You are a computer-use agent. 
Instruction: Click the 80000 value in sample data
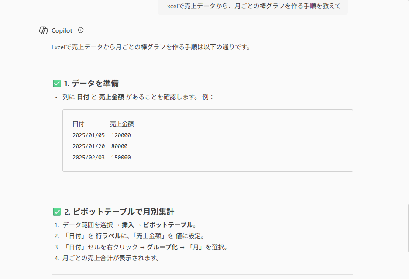119,146
